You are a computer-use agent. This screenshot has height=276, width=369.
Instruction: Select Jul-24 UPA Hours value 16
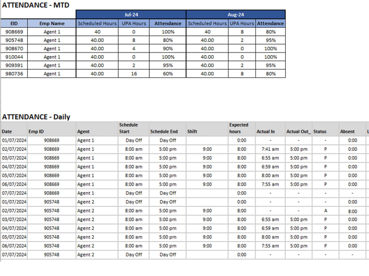coord(134,74)
